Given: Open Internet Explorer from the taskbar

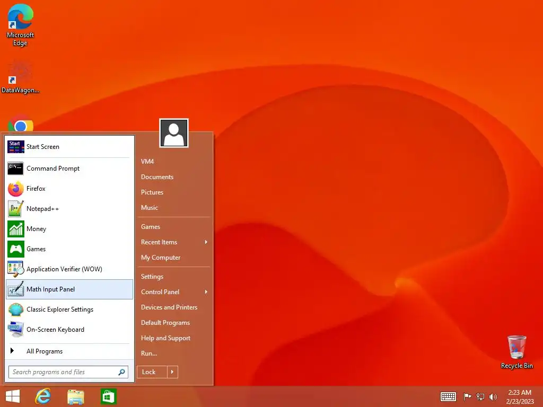Looking at the screenshot, I should pos(43,396).
